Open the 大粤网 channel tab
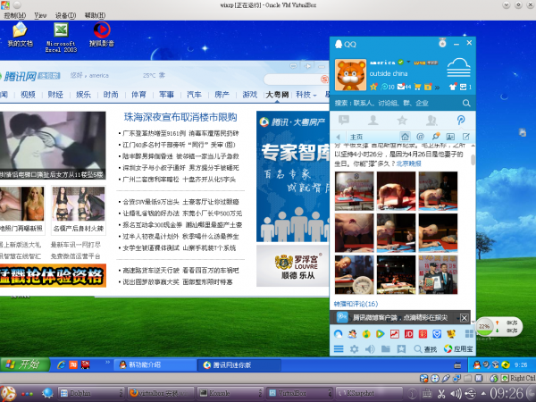This screenshot has height=402, width=536. click(x=277, y=95)
